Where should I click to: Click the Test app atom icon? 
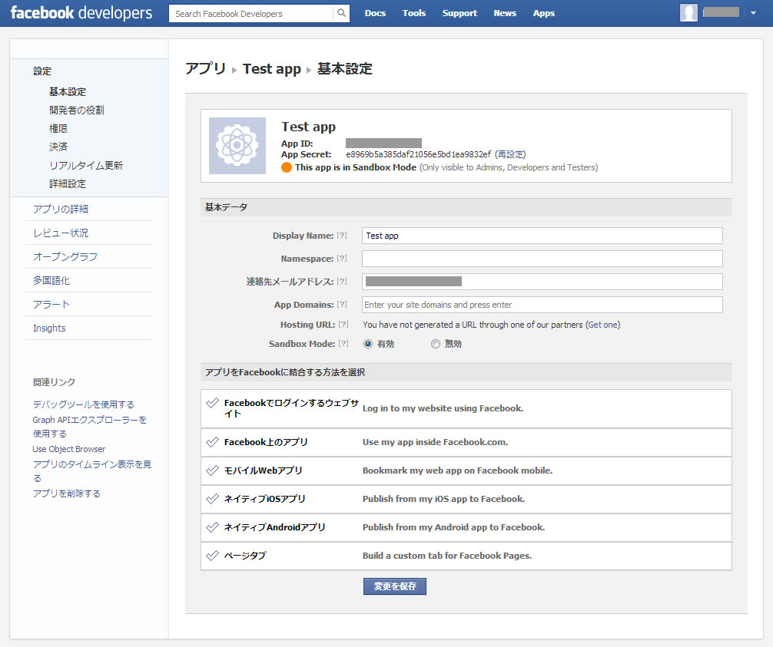(237, 146)
